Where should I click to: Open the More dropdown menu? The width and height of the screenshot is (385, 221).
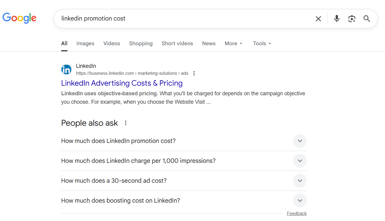click(233, 43)
